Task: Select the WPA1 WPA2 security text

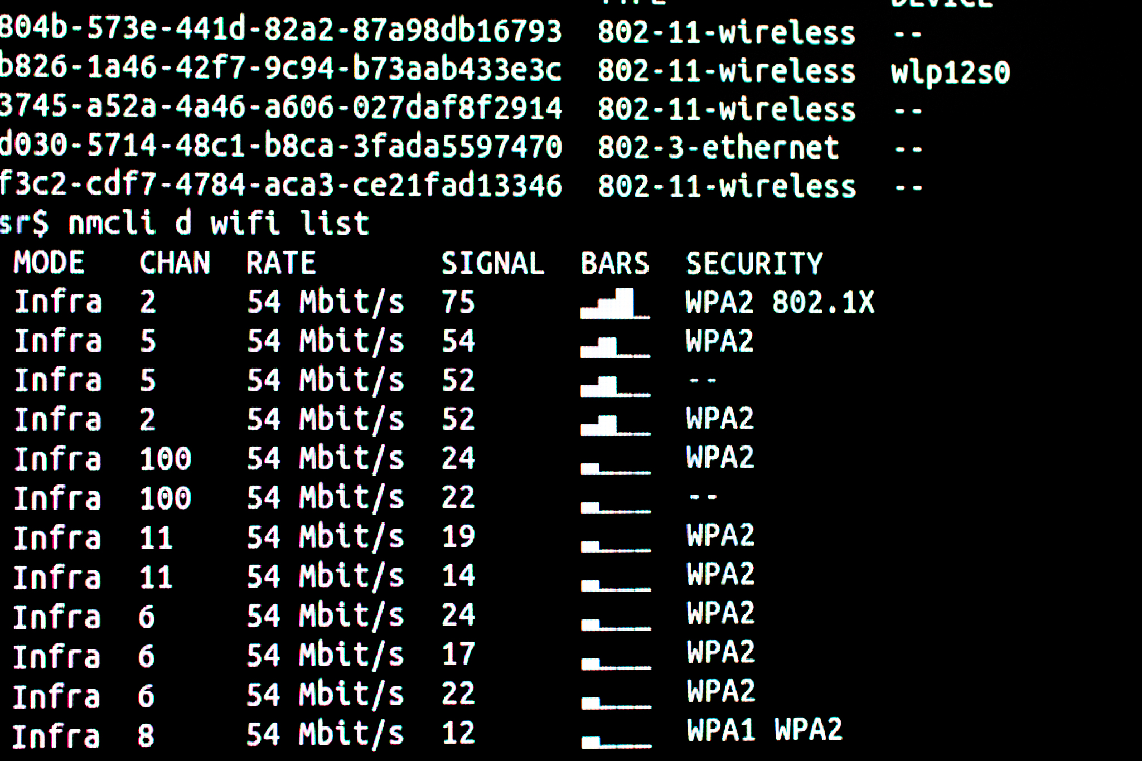Action: click(764, 730)
